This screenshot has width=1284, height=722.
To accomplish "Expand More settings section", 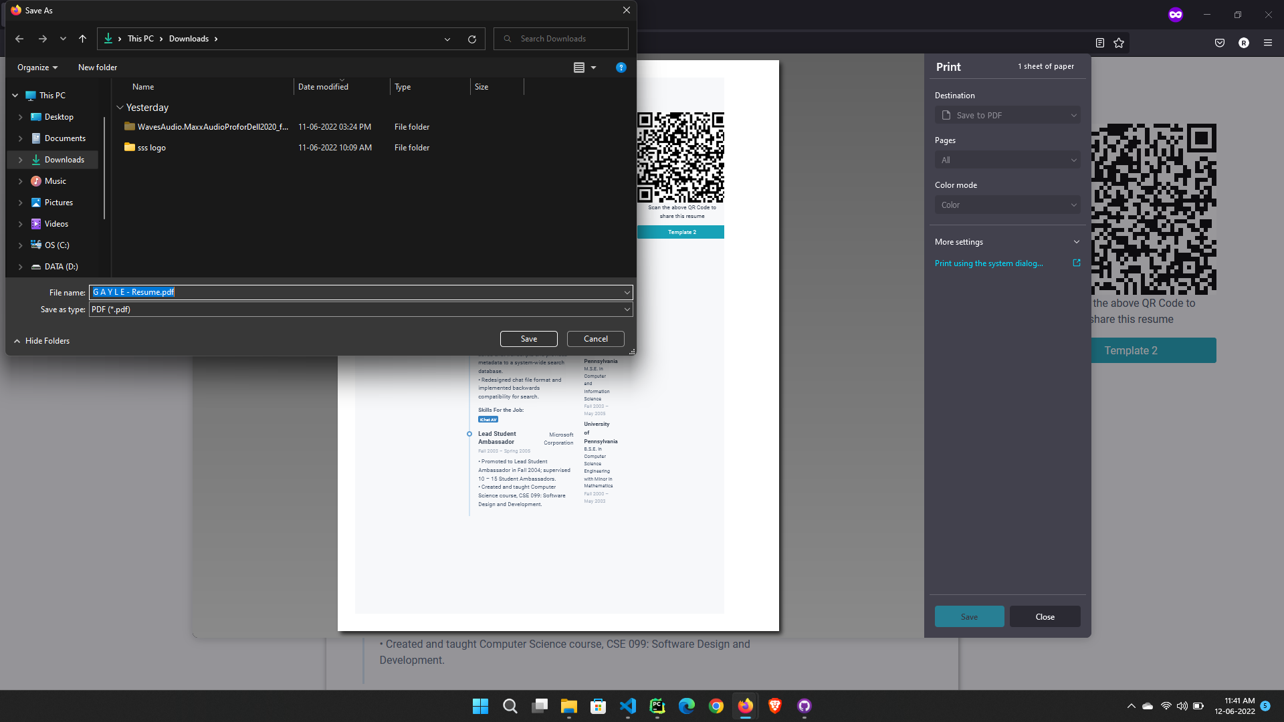I will 1007,242.
